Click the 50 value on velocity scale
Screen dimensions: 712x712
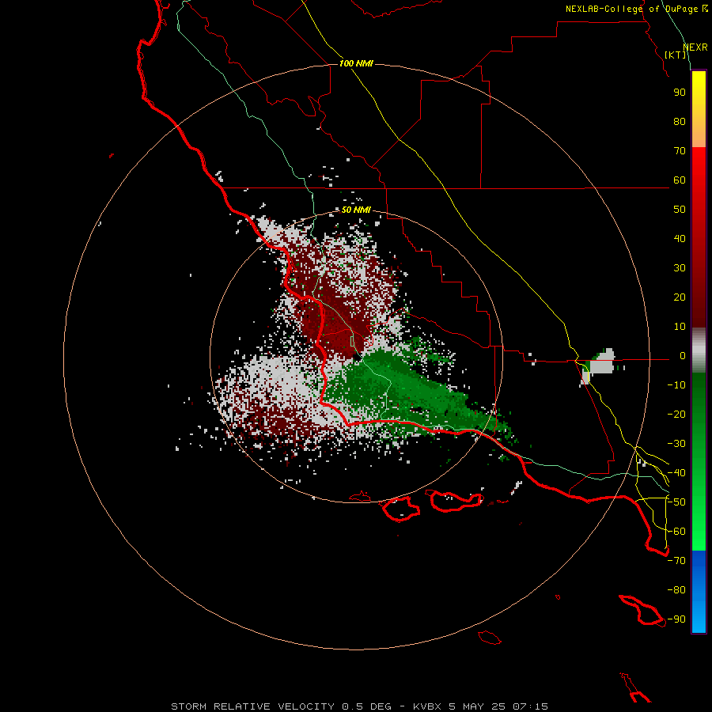[680, 210]
